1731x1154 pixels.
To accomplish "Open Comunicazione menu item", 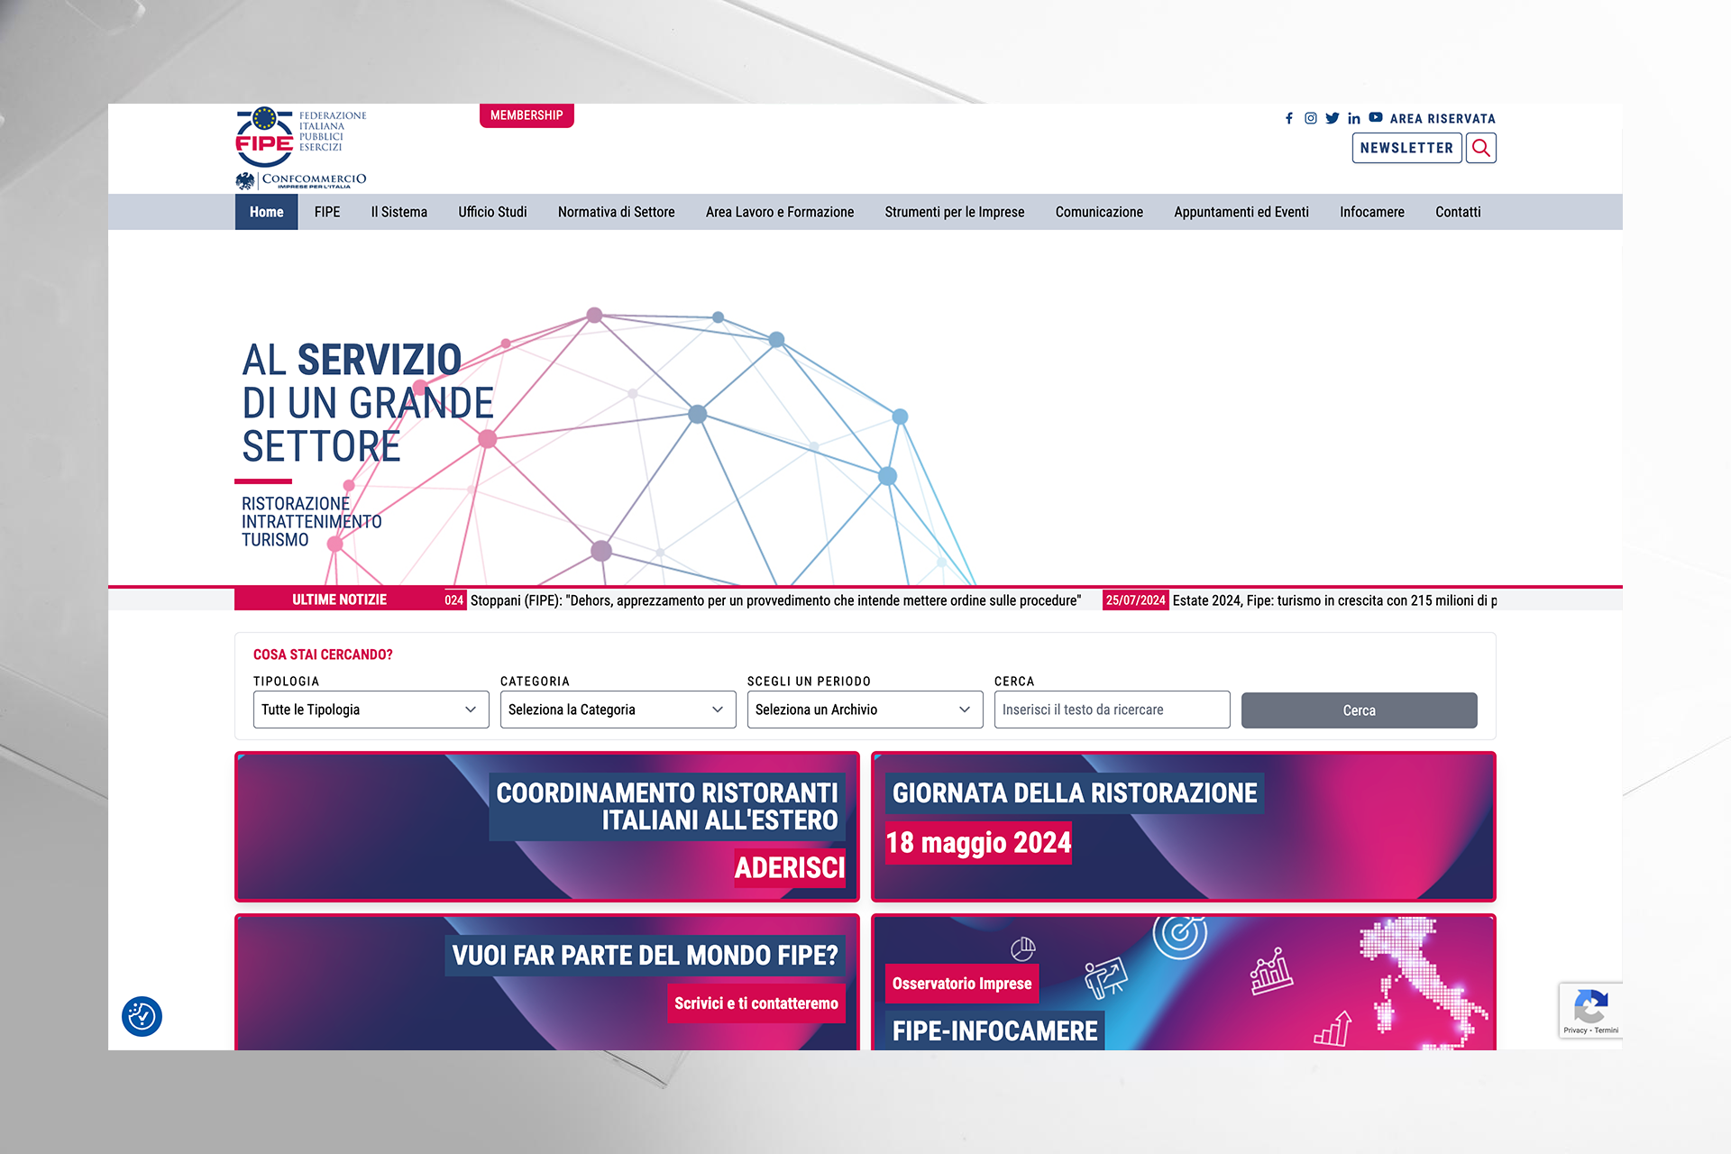I will pos(1099,212).
